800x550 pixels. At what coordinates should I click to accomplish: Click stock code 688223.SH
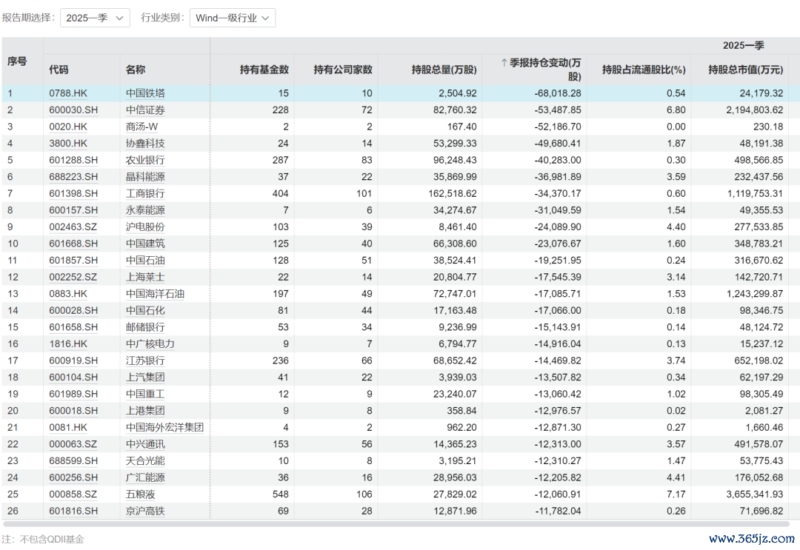click(73, 177)
